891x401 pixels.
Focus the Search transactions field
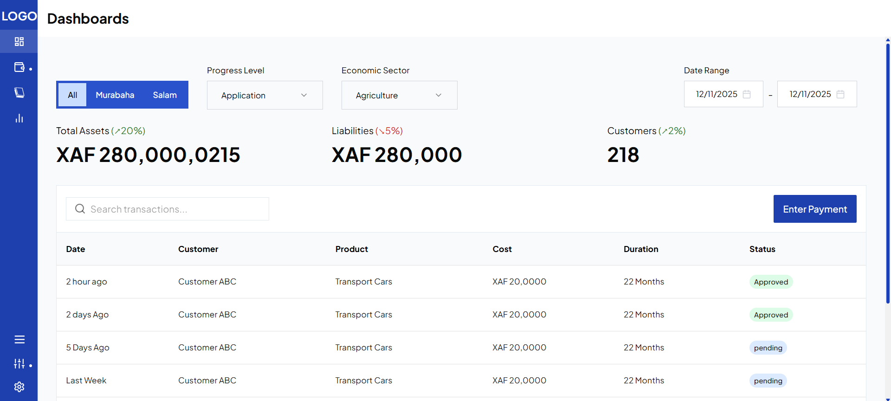click(x=176, y=209)
